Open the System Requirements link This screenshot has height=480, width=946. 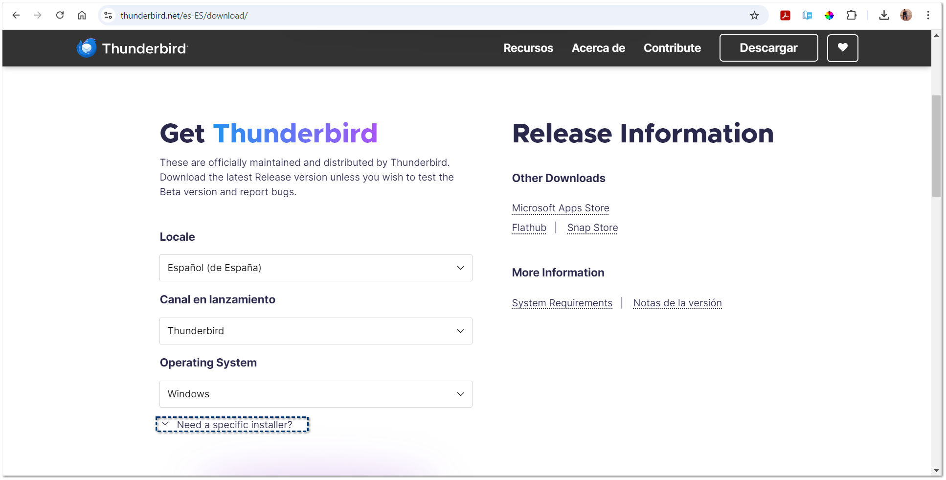(x=562, y=303)
